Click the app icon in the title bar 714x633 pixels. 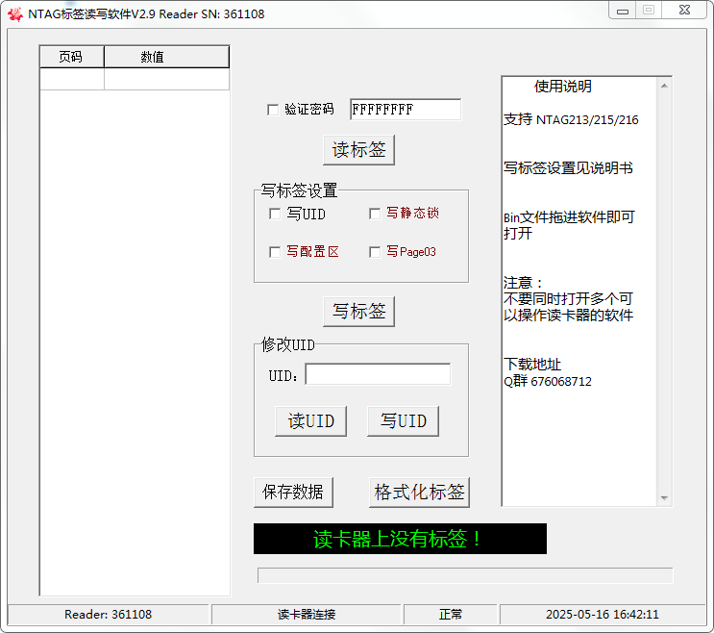point(15,14)
